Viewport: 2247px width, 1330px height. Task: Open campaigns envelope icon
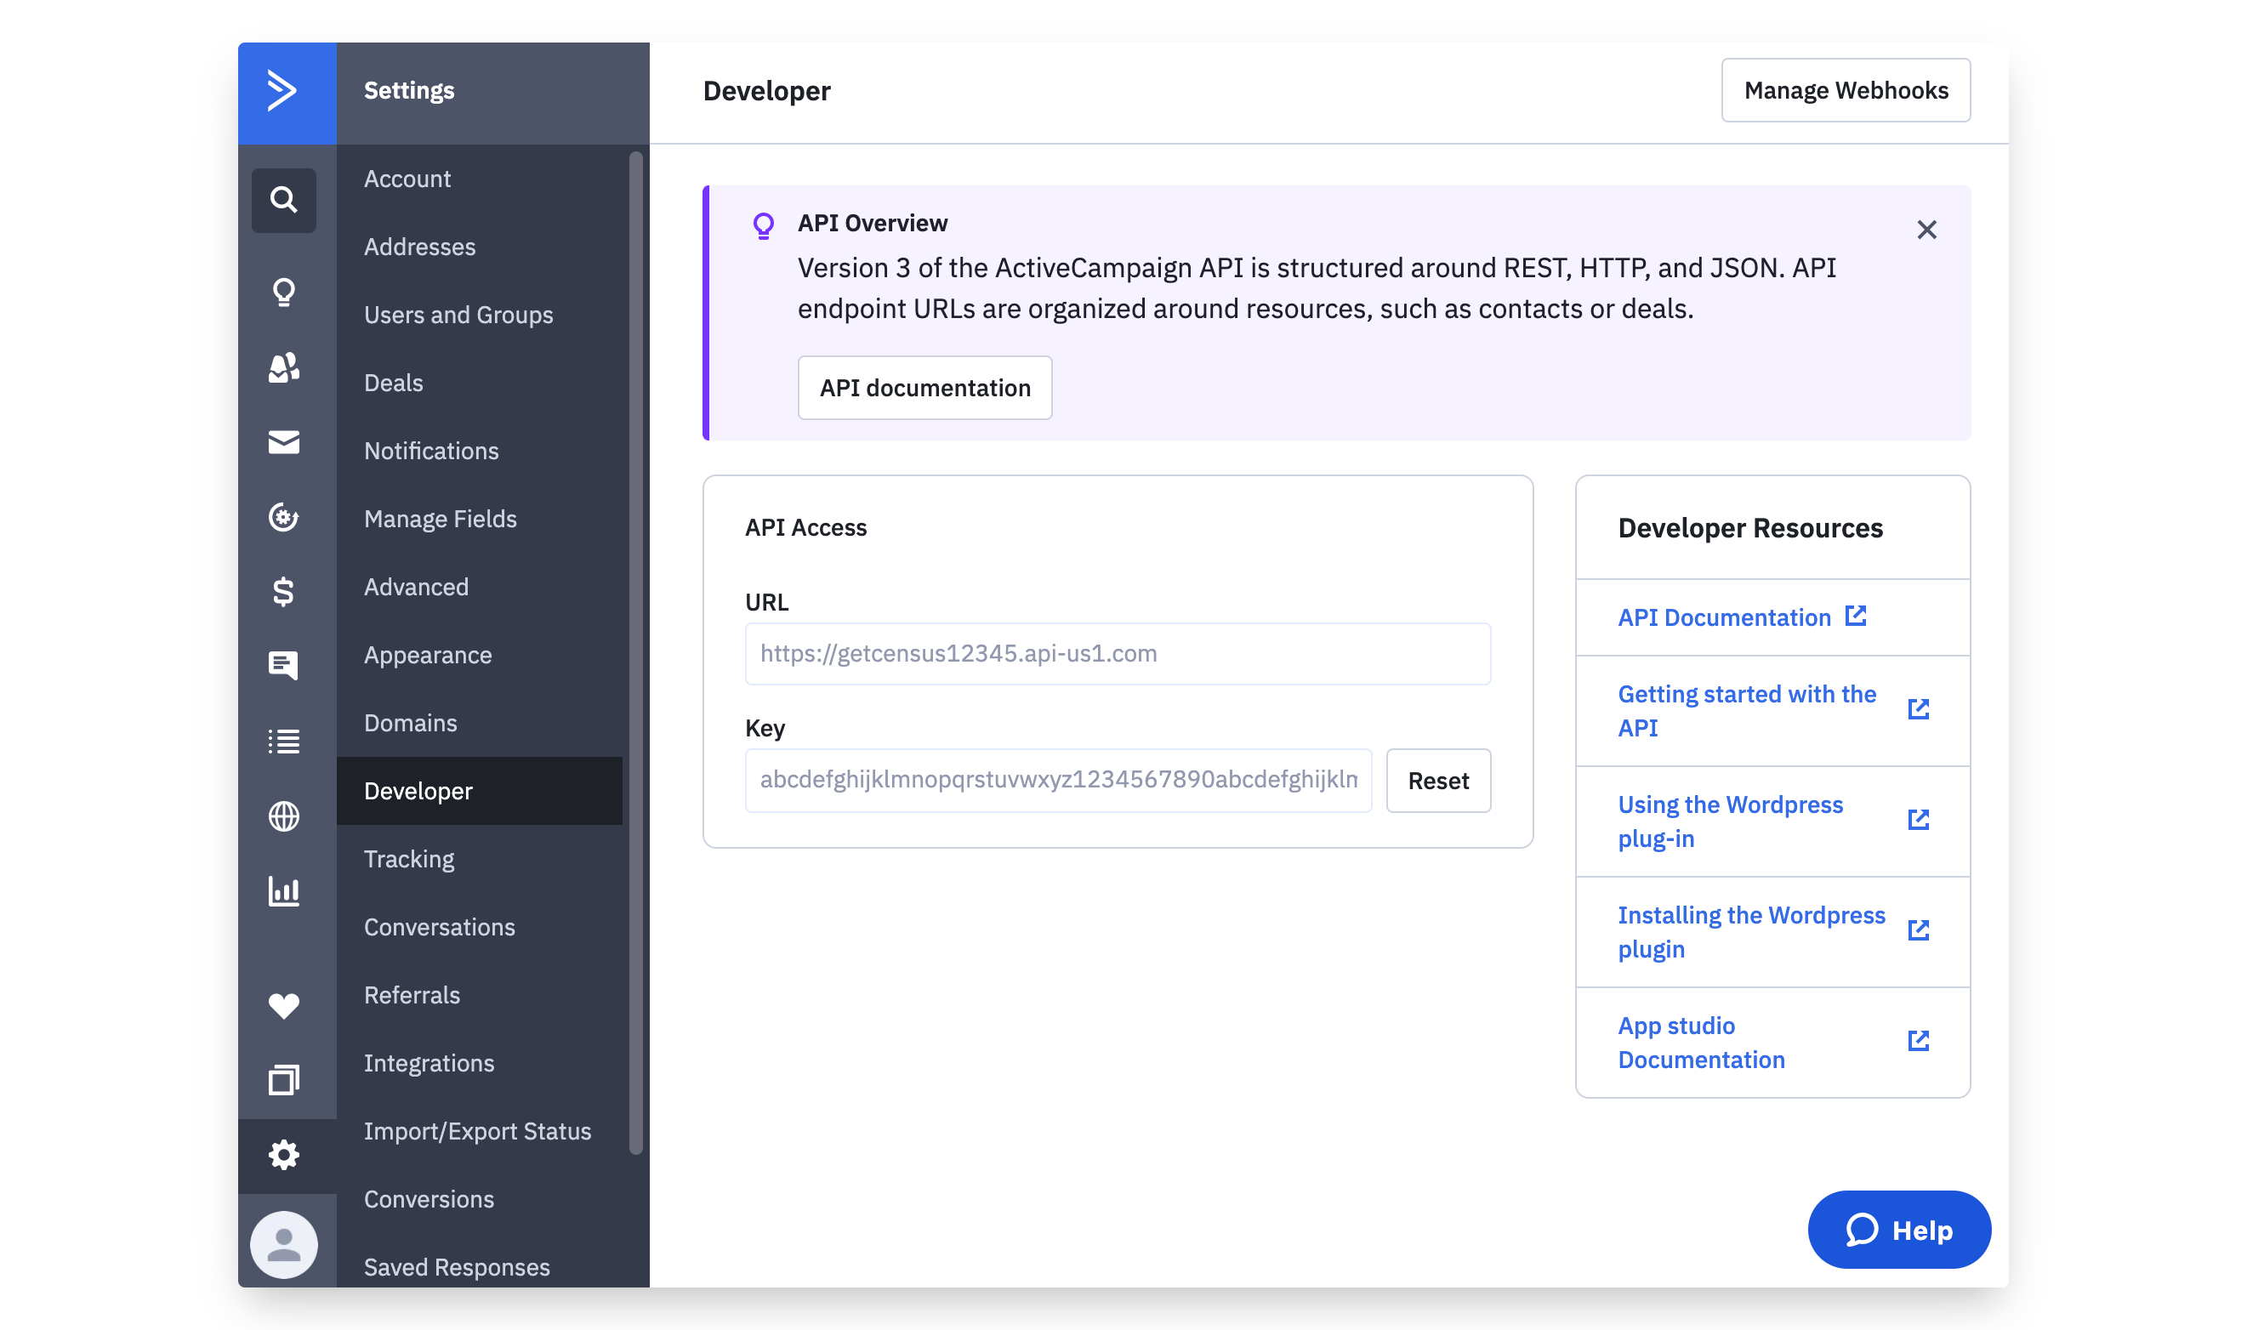coord(283,442)
